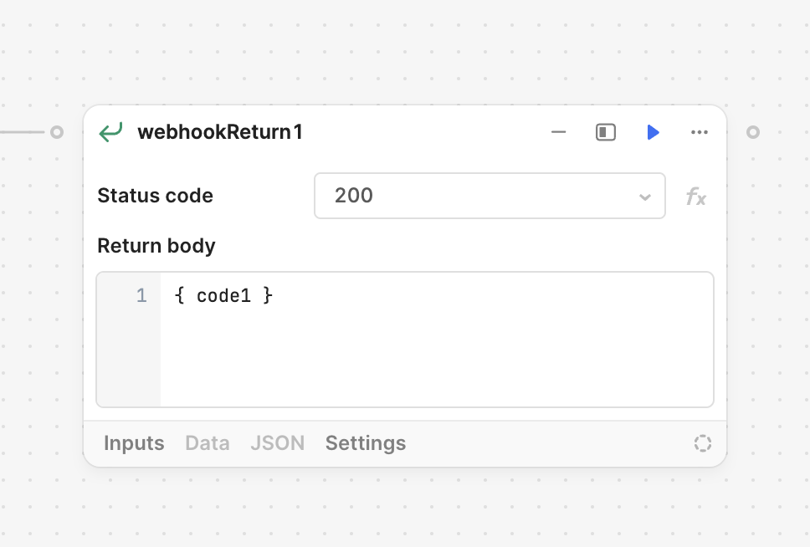This screenshot has height=547, width=810.
Task: Toggle the side panel layout icon
Action: [x=606, y=132]
